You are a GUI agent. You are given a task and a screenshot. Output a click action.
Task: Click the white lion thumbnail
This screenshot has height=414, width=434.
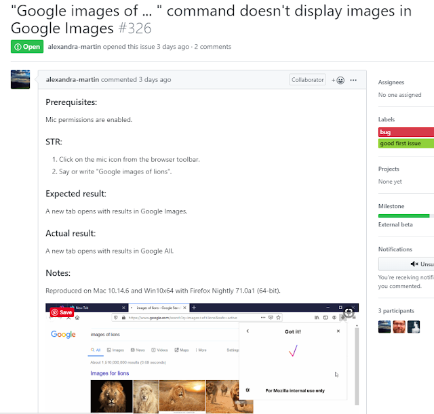tap(146, 396)
